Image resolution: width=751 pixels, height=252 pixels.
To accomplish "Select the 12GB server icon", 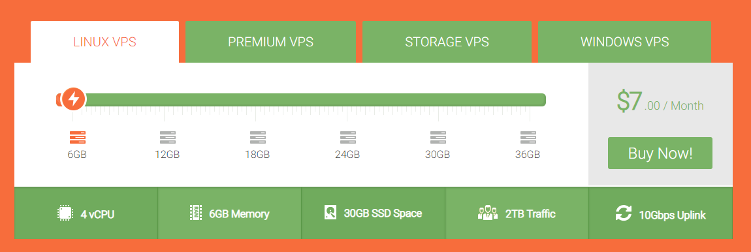I will pos(168,138).
